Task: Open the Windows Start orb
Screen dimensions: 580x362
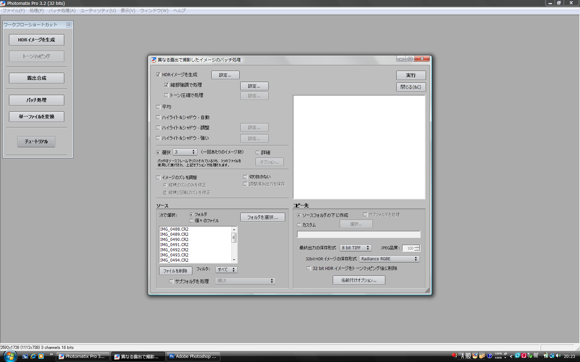Action: pos(10,356)
